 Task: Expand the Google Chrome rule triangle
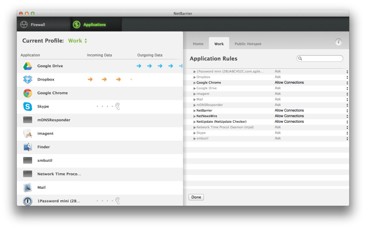(x=194, y=83)
